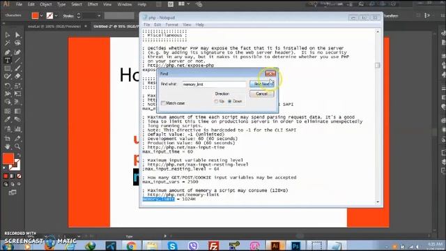Select the Curvature tool

pos(17,52)
